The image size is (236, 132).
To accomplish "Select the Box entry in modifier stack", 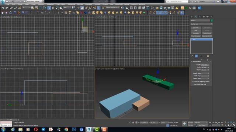I will click(x=202, y=40).
